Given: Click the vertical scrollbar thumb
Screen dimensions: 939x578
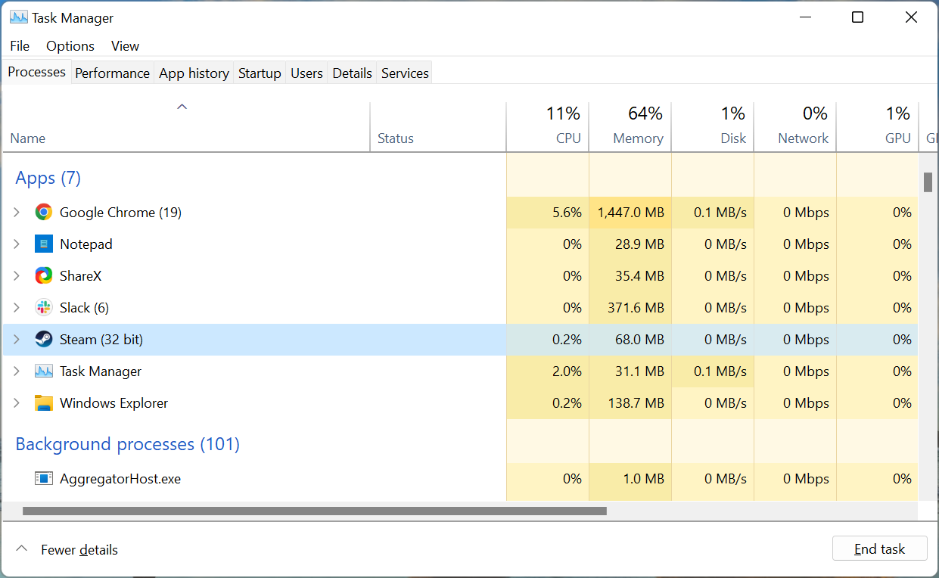Looking at the screenshot, I should point(928,182).
